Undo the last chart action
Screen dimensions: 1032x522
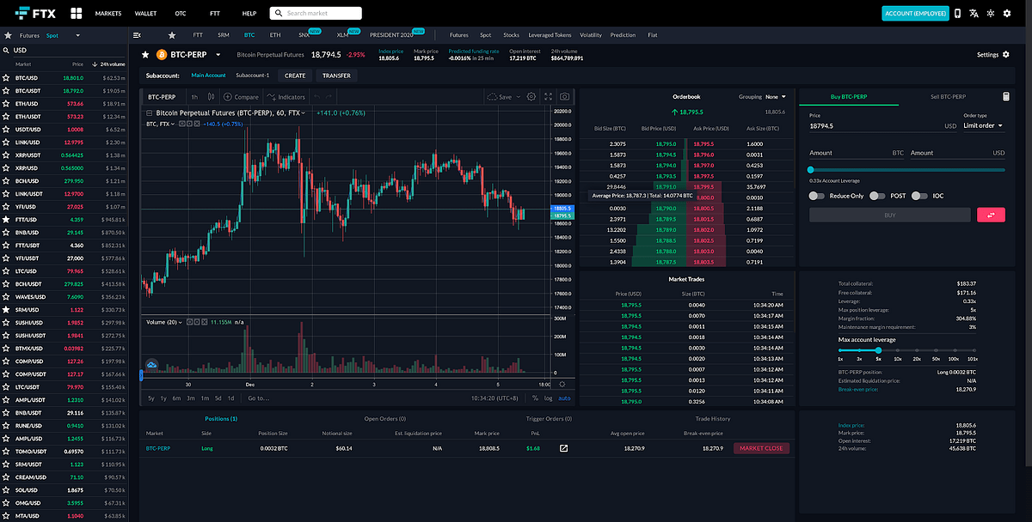[317, 97]
